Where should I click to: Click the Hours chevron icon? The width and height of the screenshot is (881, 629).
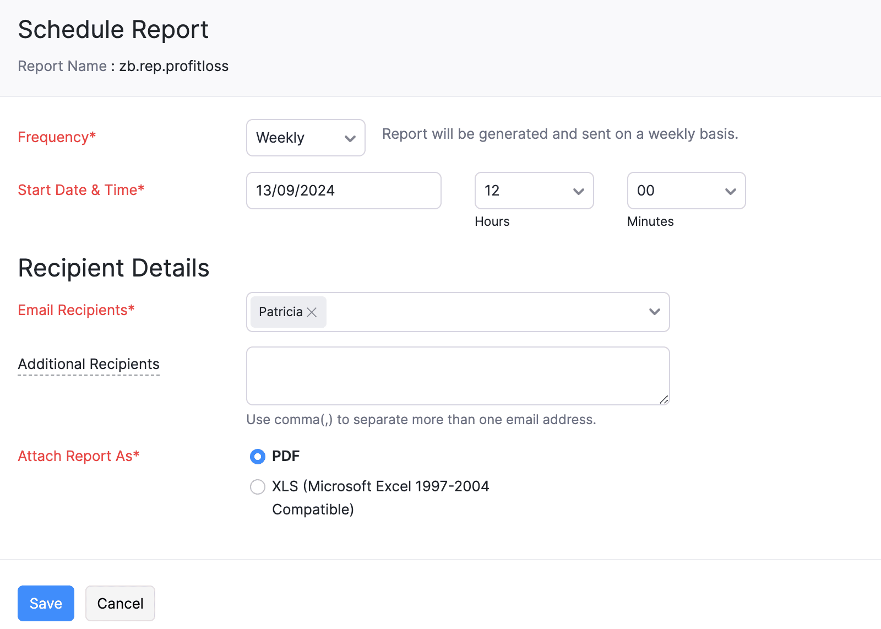coord(579,192)
